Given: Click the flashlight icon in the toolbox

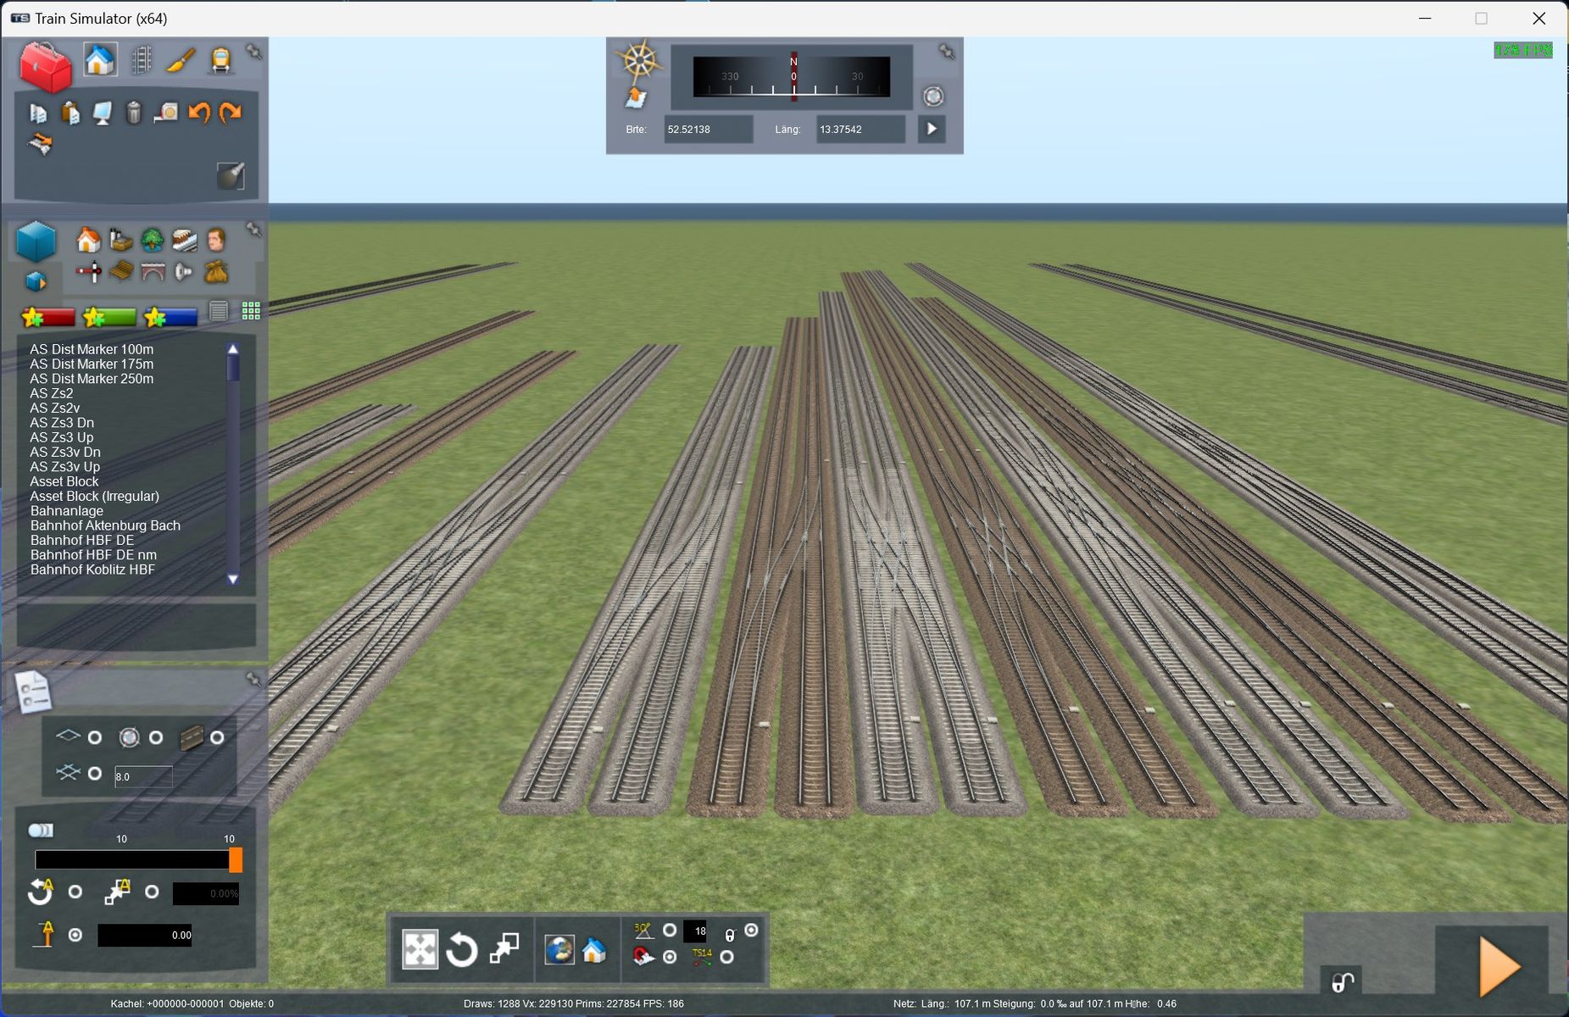Looking at the screenshot, I should coord(231,175).
